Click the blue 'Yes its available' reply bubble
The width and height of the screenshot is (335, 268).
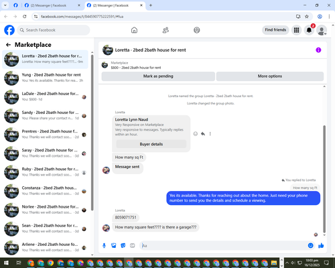[243, 198]
